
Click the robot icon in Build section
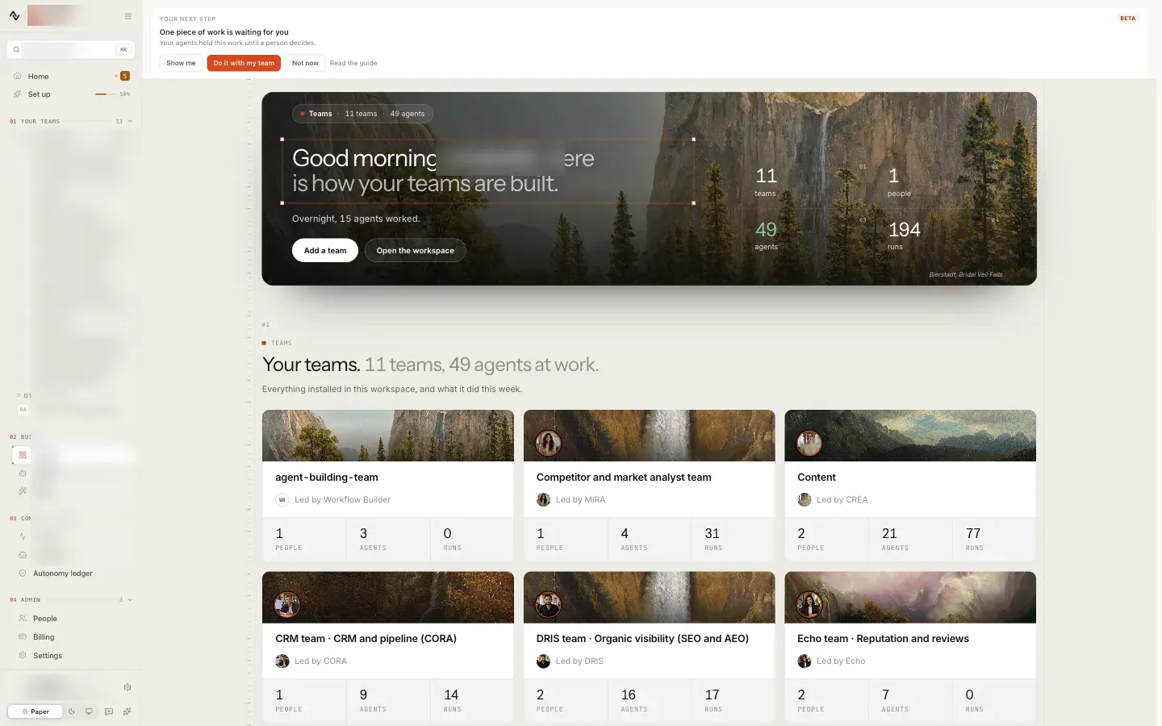[23, 474]
